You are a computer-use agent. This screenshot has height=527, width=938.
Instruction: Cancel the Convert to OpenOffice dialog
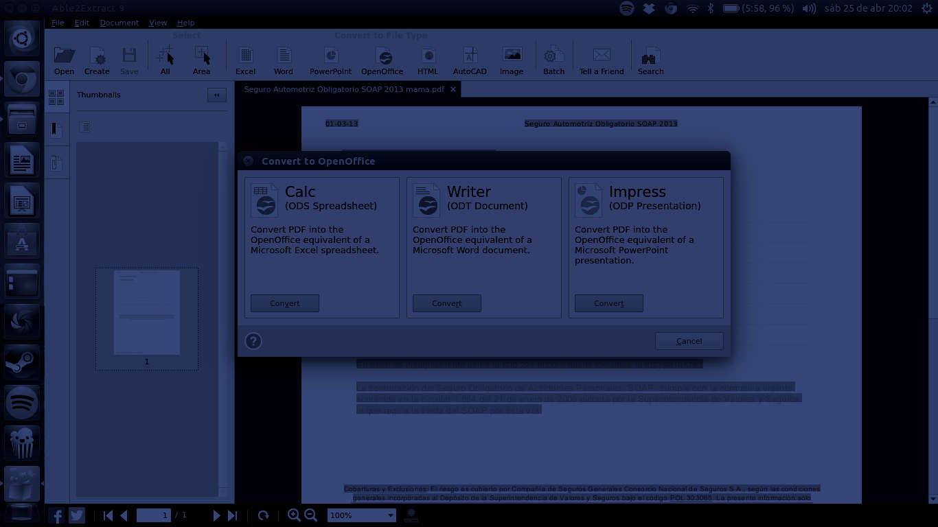coord(689,341)
